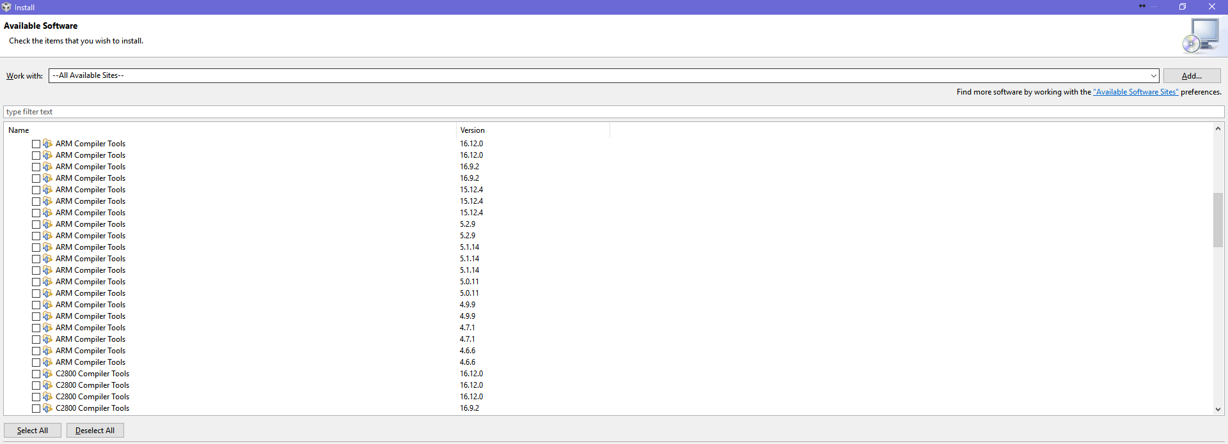Click feature icon of first ARM Compiler Tools 4.6.6
The height and width of the screenshot is (444, 1228).
coord(47,351)
